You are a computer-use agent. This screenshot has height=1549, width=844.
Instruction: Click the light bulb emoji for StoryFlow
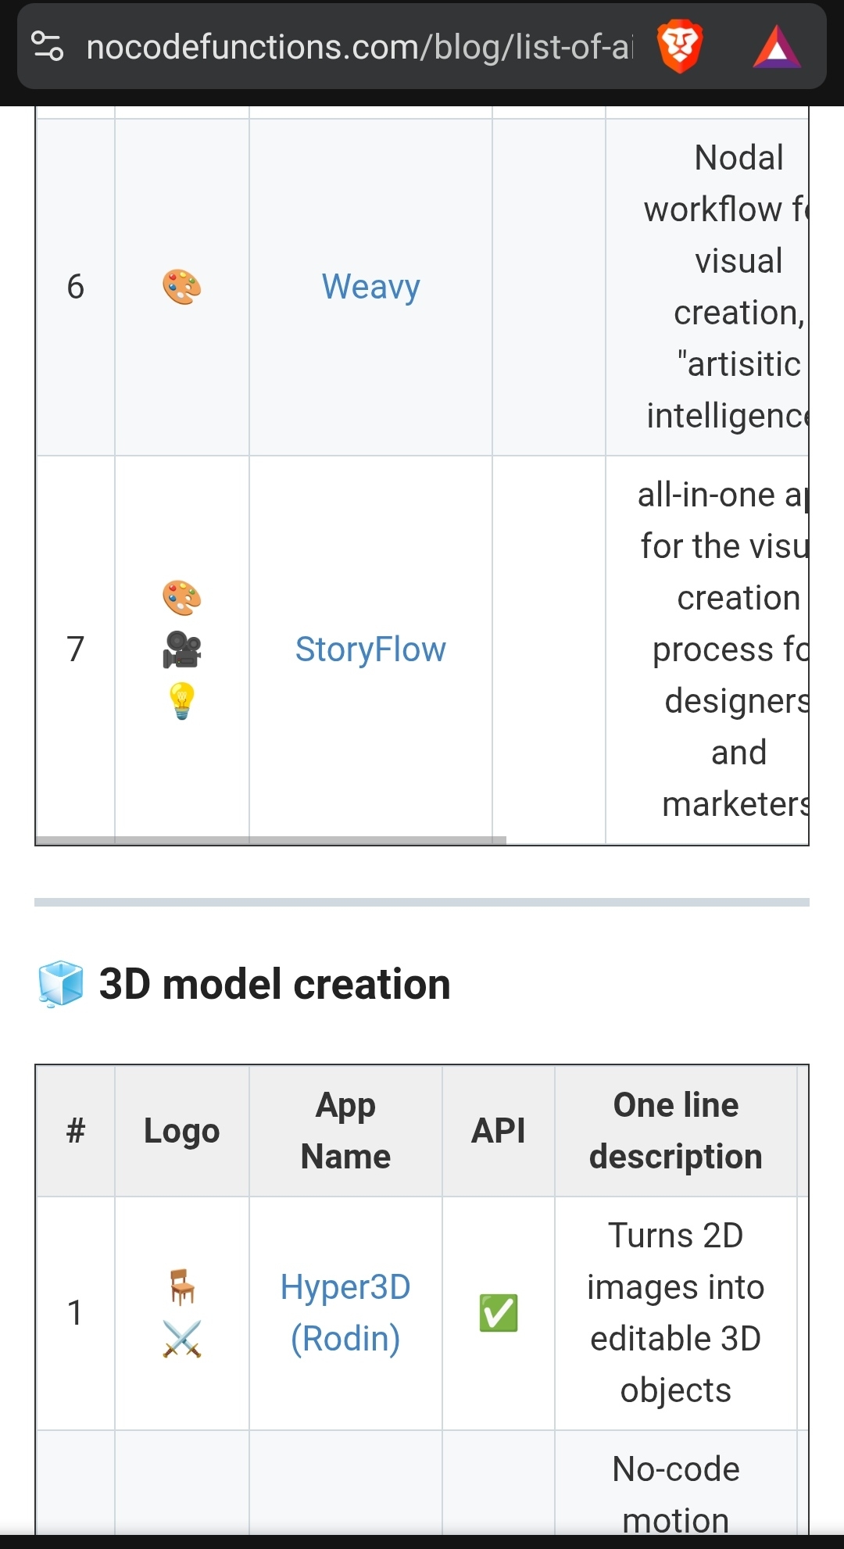coord(182,701)
